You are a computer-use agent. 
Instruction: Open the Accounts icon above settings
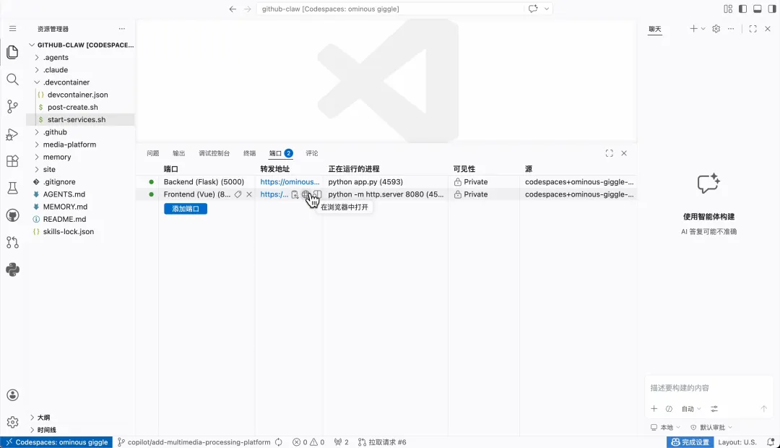tap(12, 395)
